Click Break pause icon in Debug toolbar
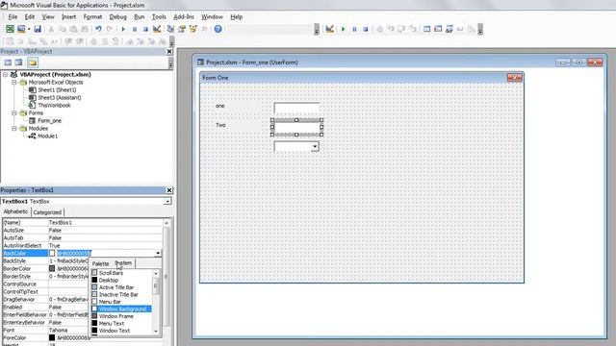 (354, 29)
